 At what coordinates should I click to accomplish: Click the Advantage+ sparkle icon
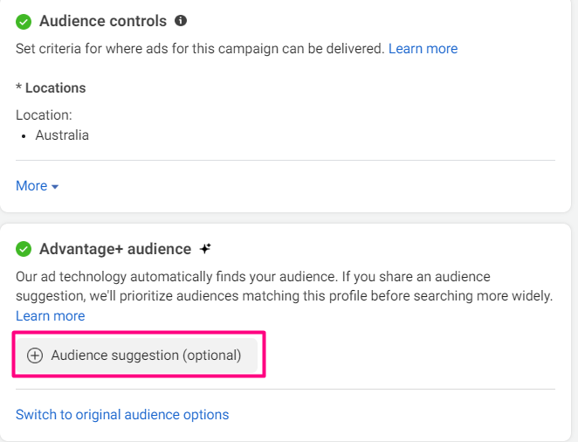click(205, 249)
